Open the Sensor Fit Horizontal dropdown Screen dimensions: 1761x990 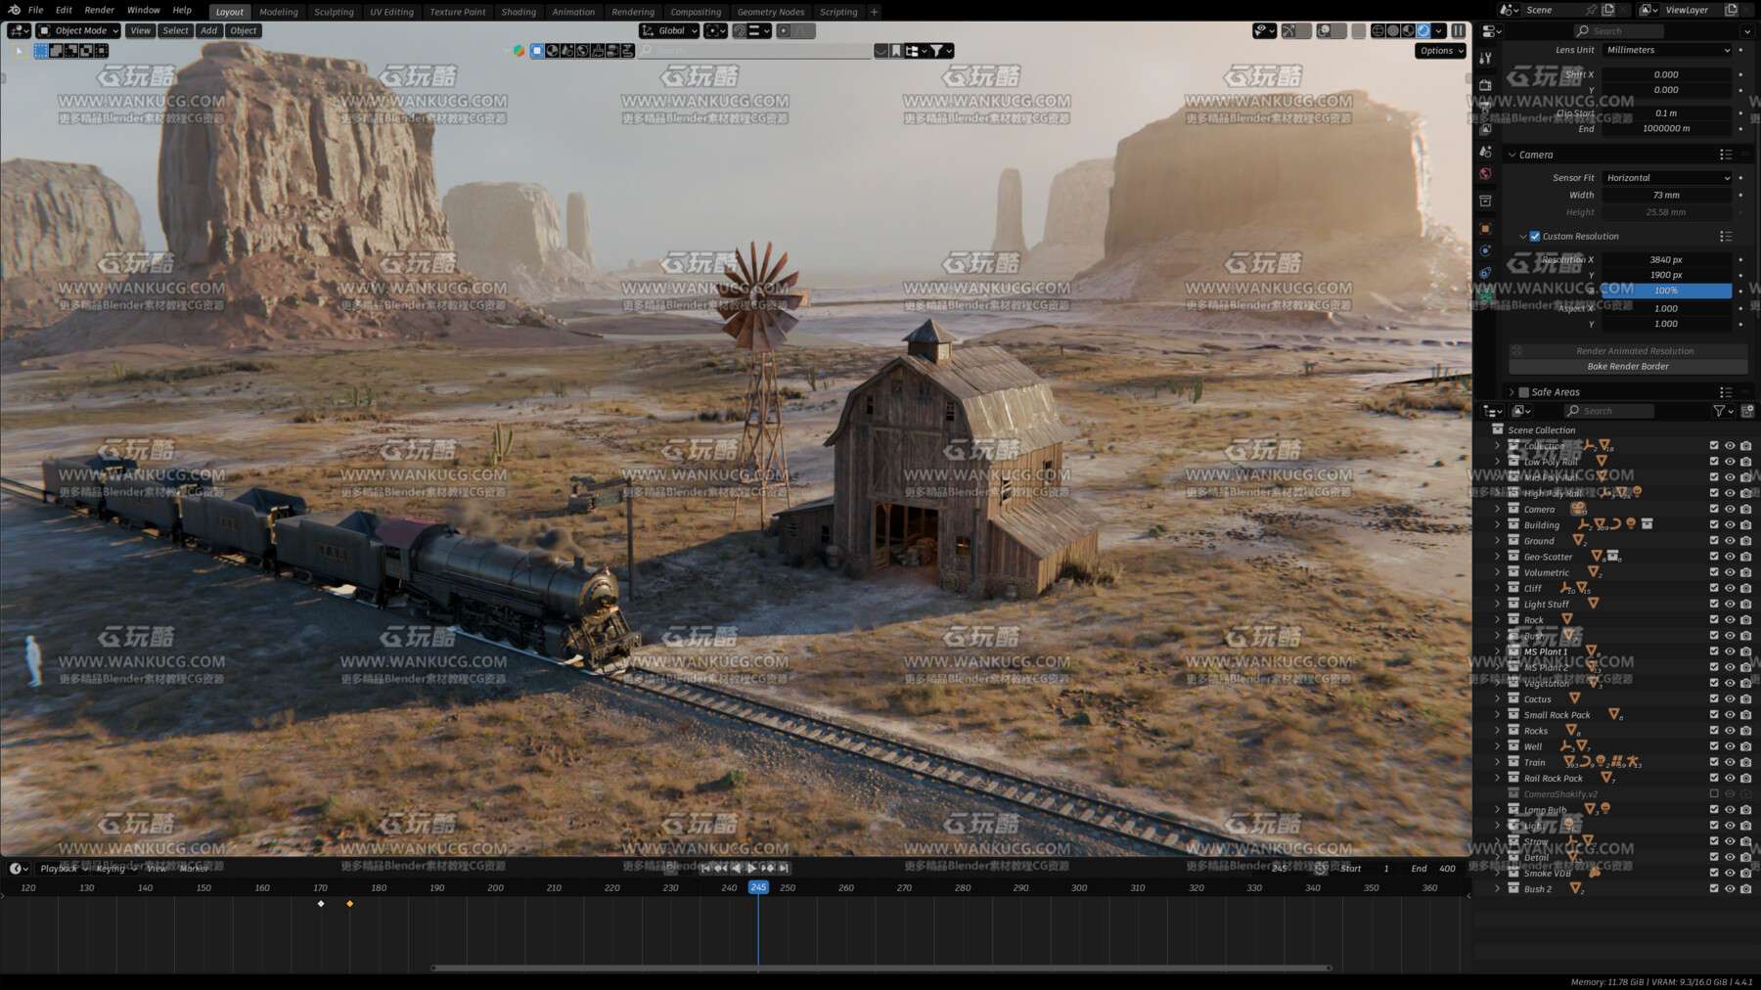[x=1667, y=178]
